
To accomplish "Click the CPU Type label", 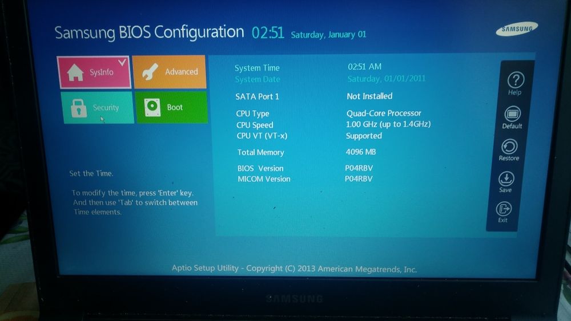I will pos(253,113).
